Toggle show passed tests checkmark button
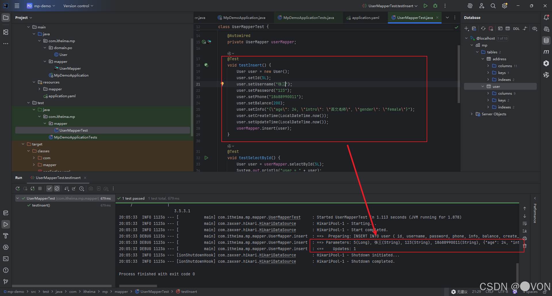 49,188
